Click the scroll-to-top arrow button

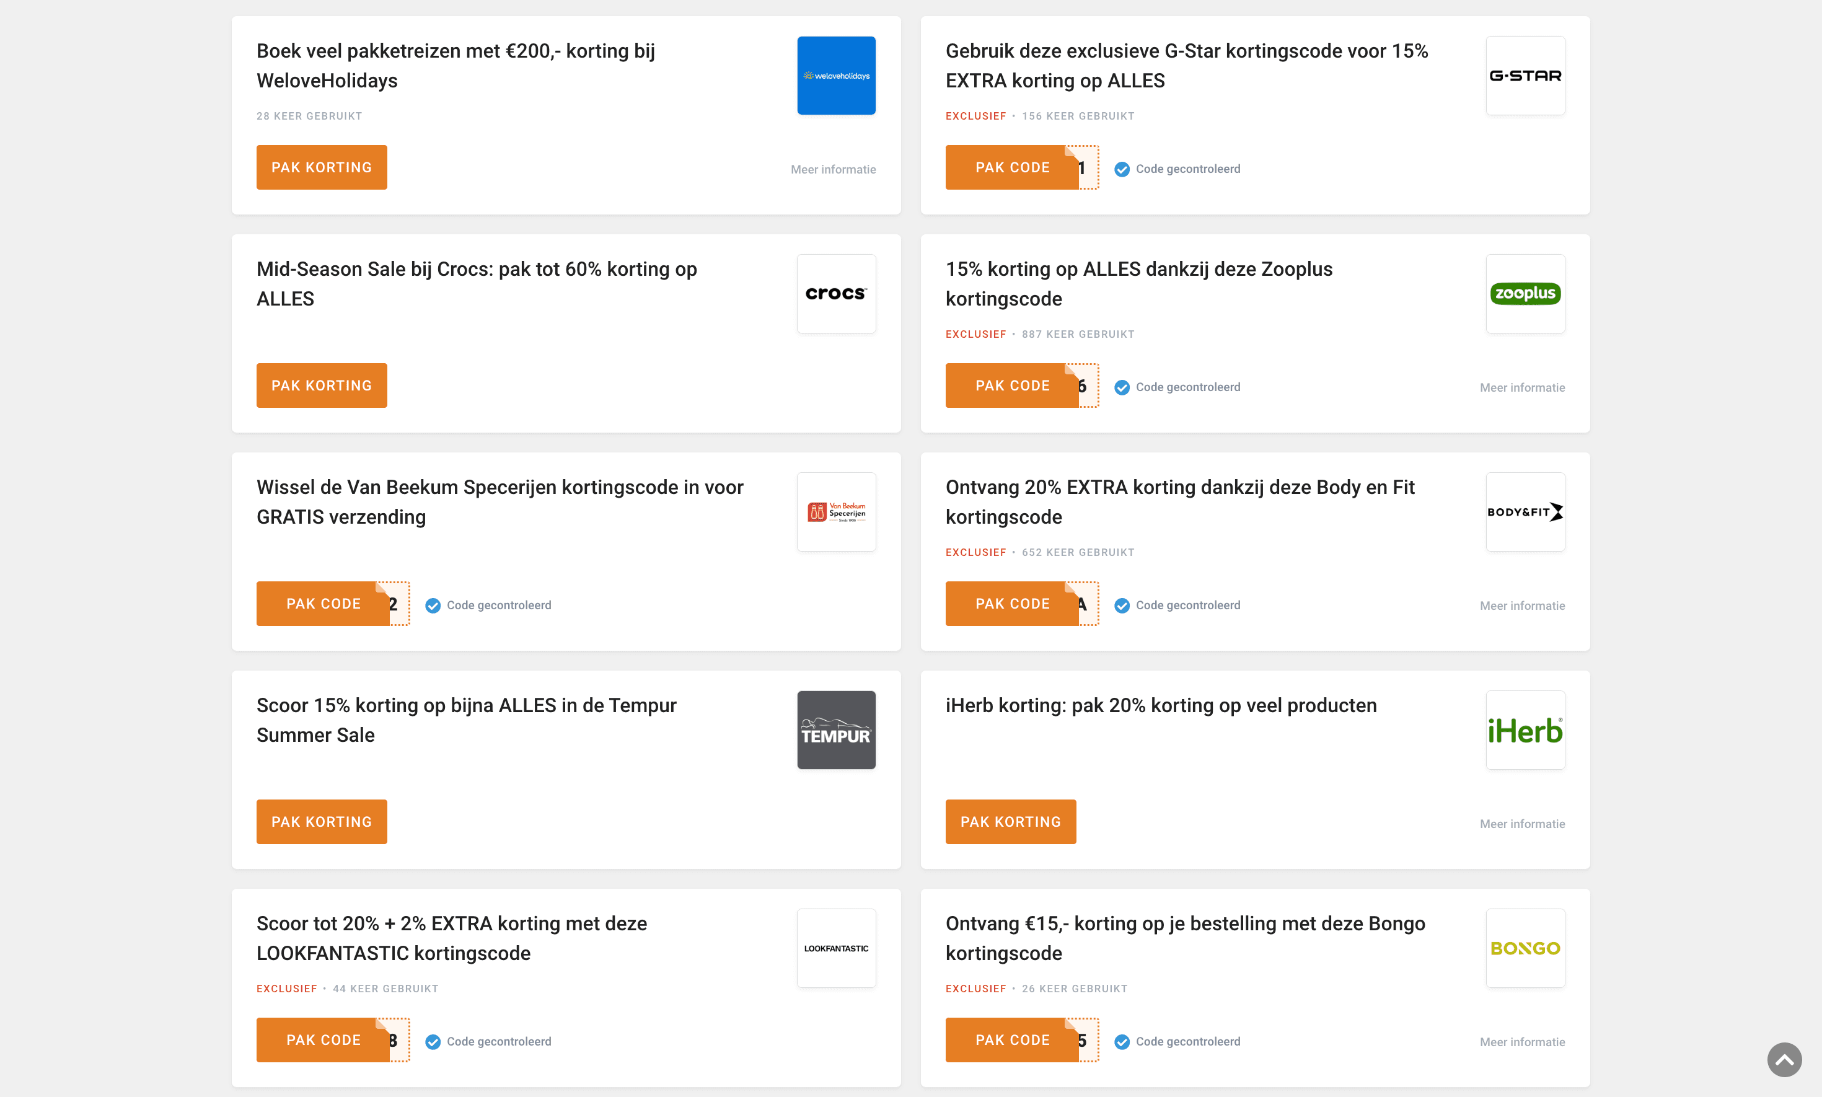tap(1784, 1059)
